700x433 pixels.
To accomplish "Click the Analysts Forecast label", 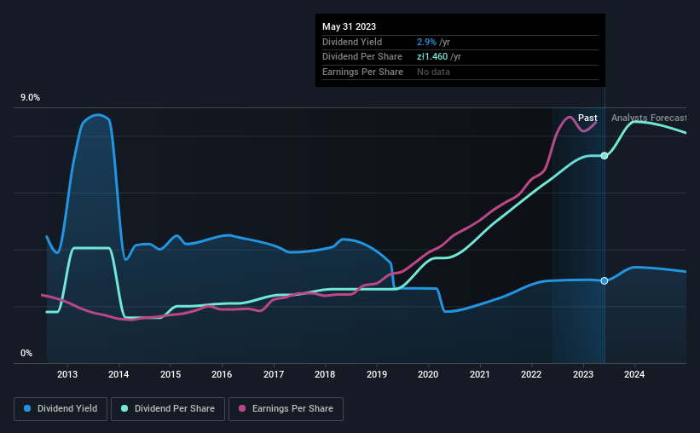I will [x=649, y=118].
